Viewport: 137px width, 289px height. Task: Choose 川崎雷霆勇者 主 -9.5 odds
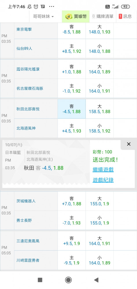[x=72, y=260]
